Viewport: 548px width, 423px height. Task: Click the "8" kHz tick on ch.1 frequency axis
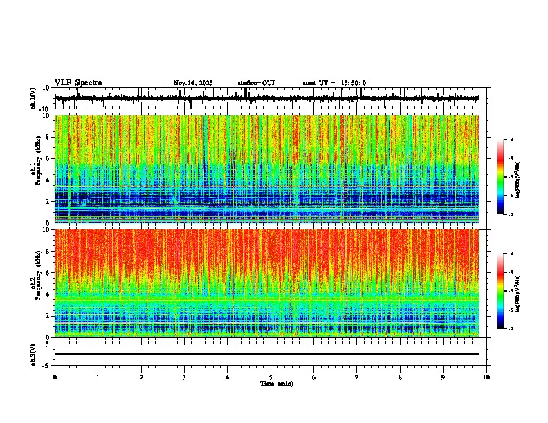coord(49,137)
